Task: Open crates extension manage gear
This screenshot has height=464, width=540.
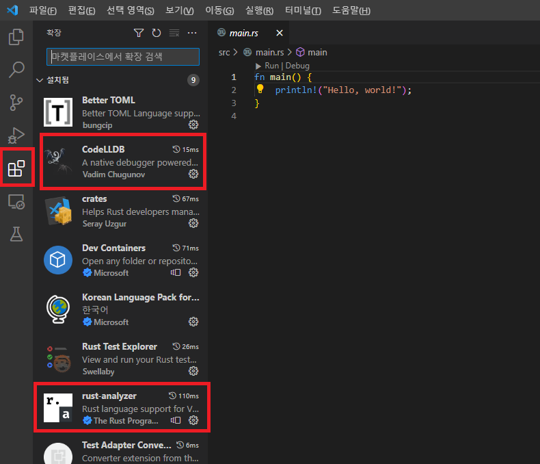Action: pos(193,223)
